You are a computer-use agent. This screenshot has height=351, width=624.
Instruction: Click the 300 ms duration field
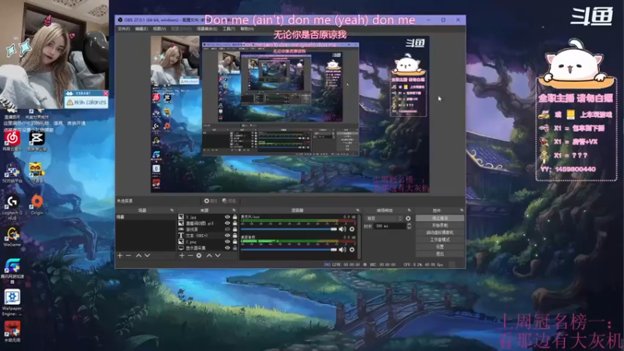389,226
